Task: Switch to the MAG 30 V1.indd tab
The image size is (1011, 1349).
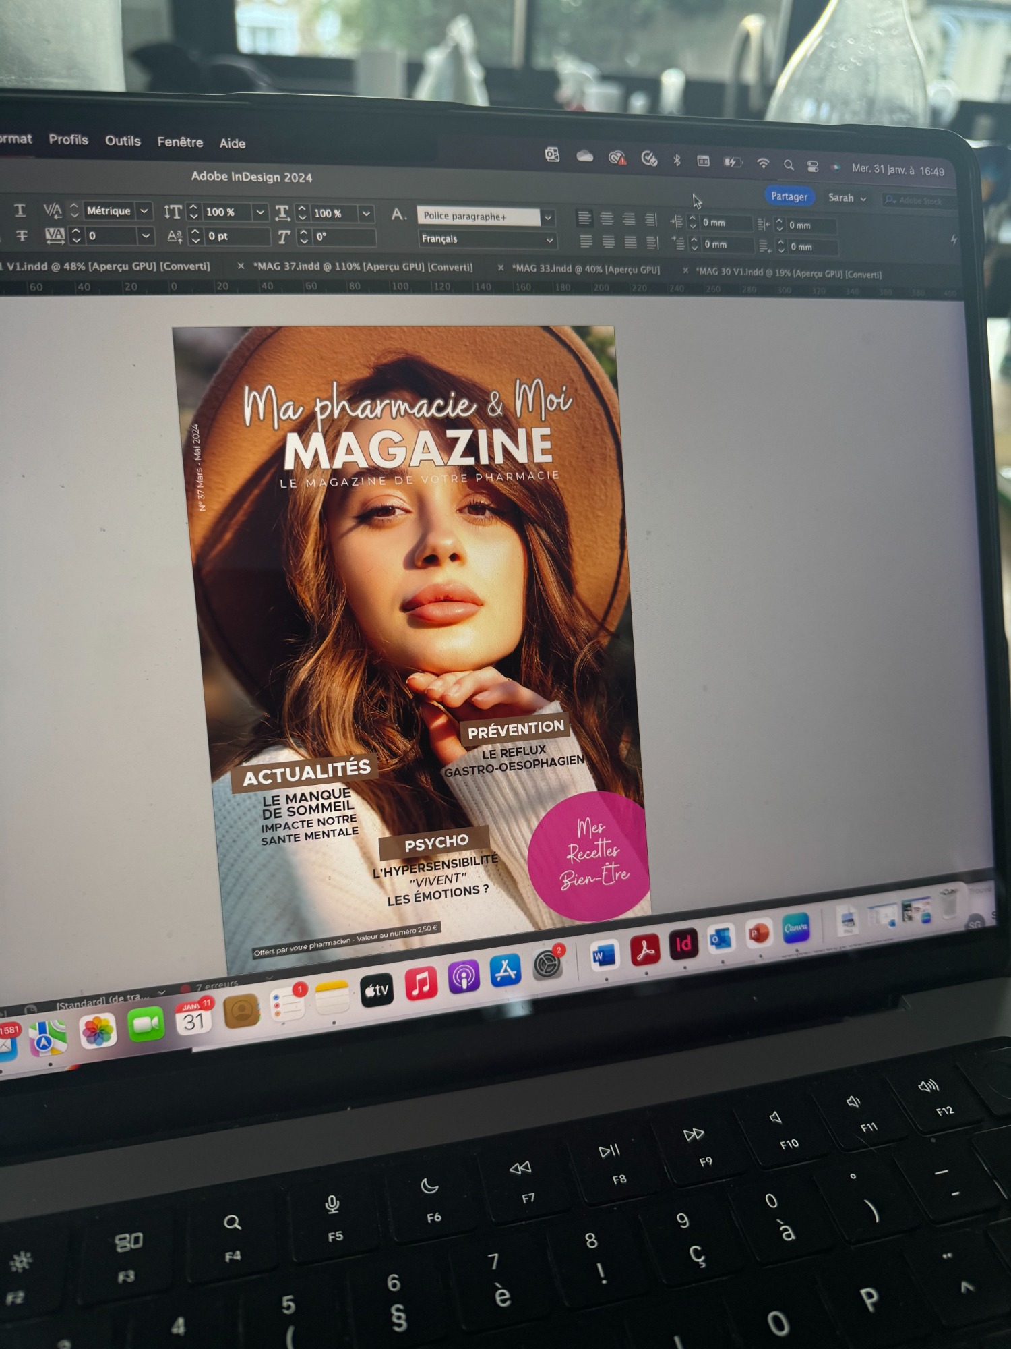Action: [x=789, y=273]
